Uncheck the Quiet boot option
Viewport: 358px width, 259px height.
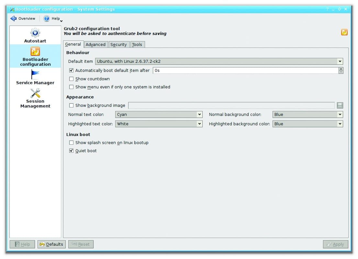click(x=72, y=151)
